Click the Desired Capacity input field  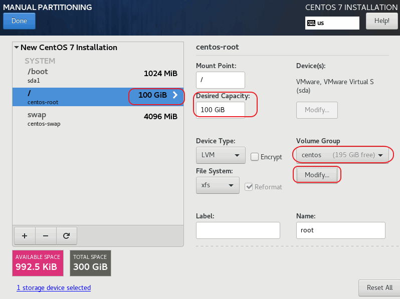pos(220,110)
